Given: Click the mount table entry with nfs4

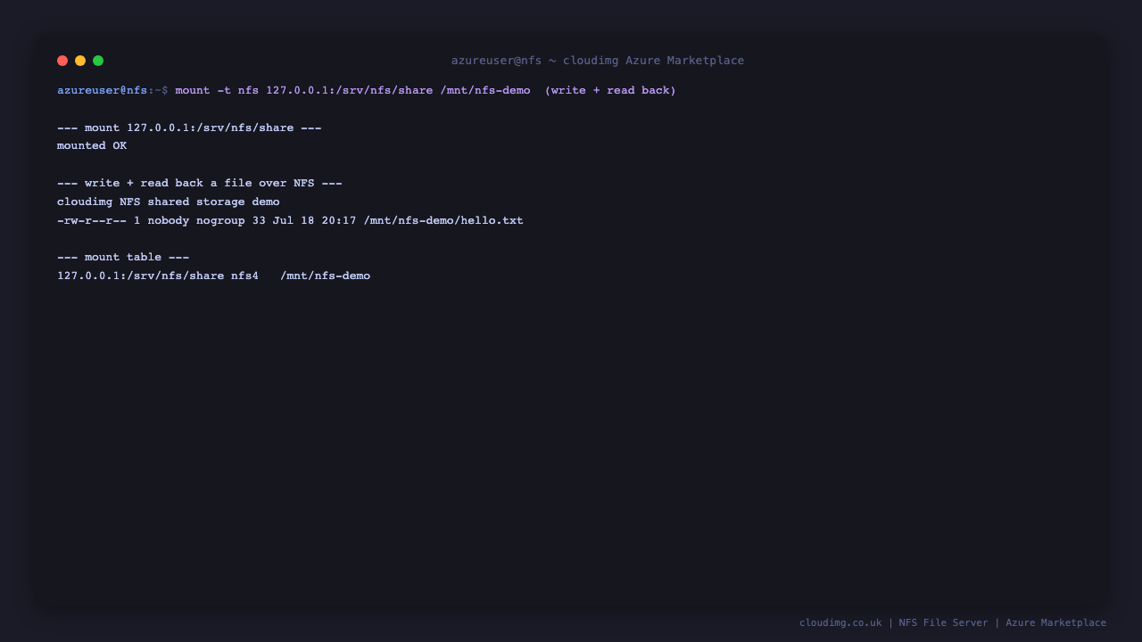Looking at the screenshot, I should [213, 276].
